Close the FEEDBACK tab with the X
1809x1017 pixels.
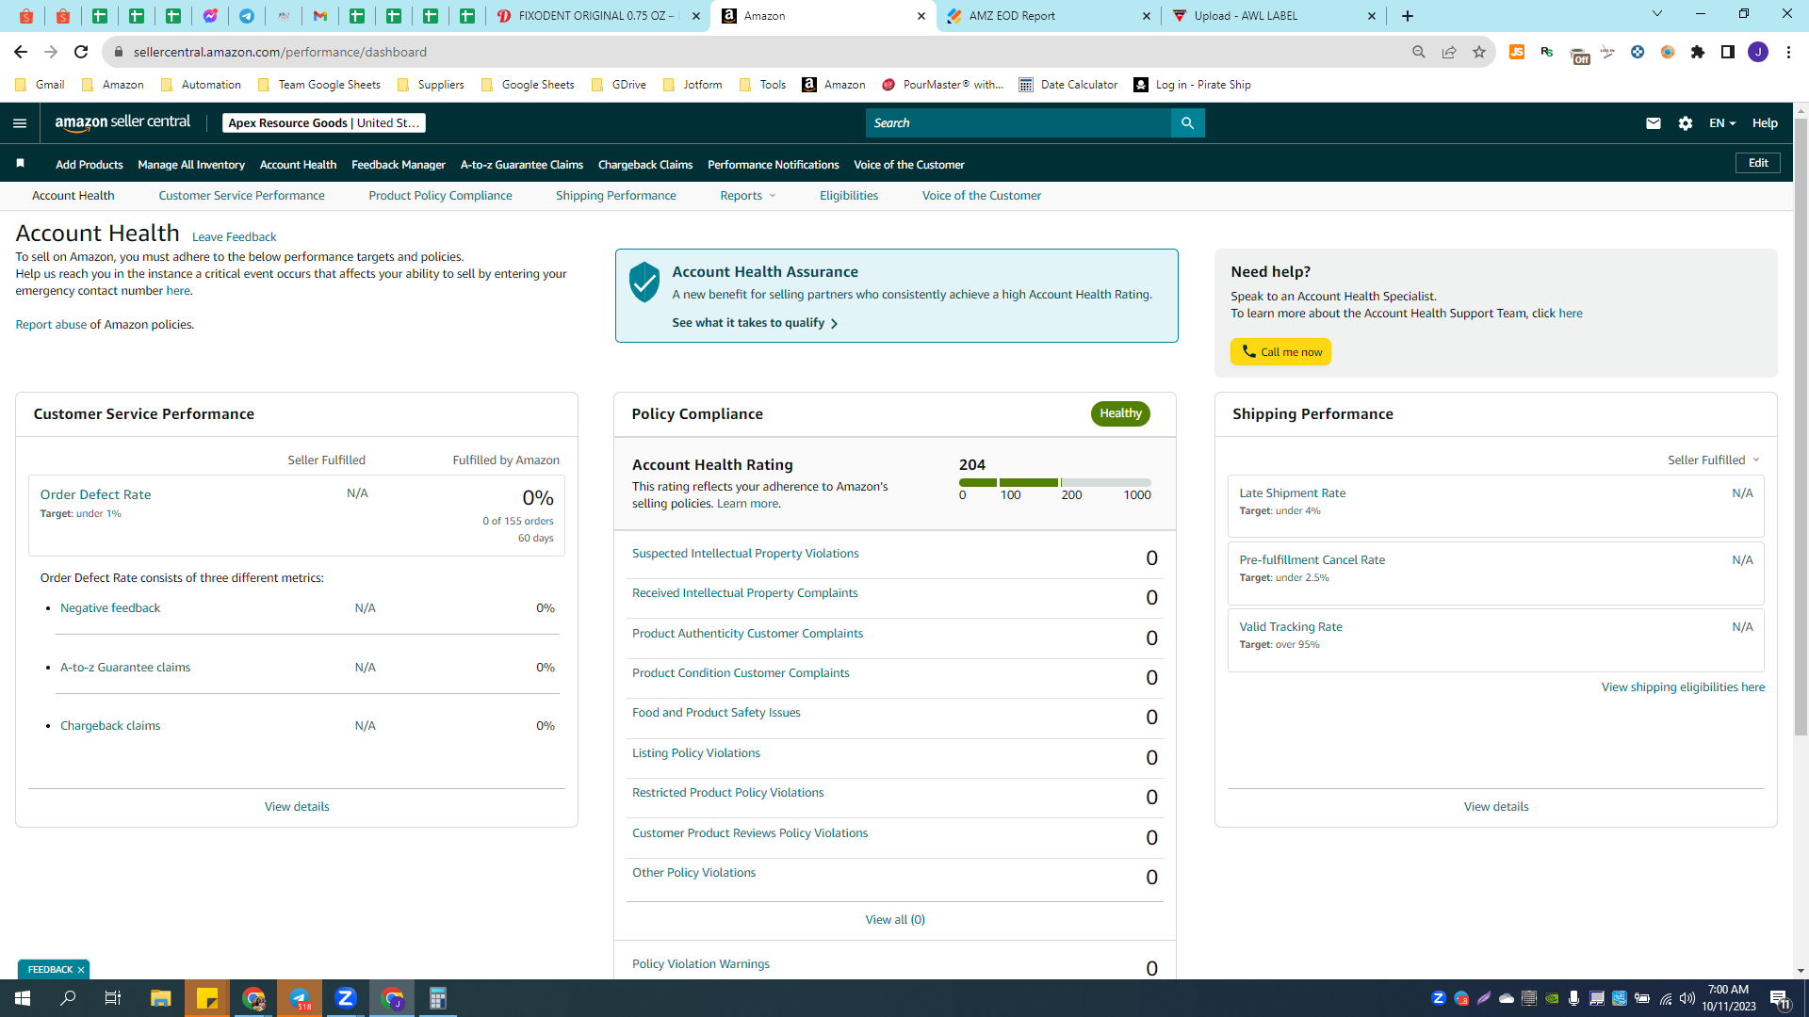point(81,970)
